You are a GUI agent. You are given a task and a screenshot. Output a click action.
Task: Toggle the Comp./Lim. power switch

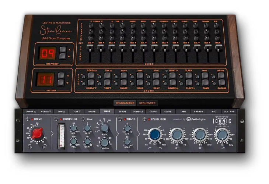(x=56, y=119)
